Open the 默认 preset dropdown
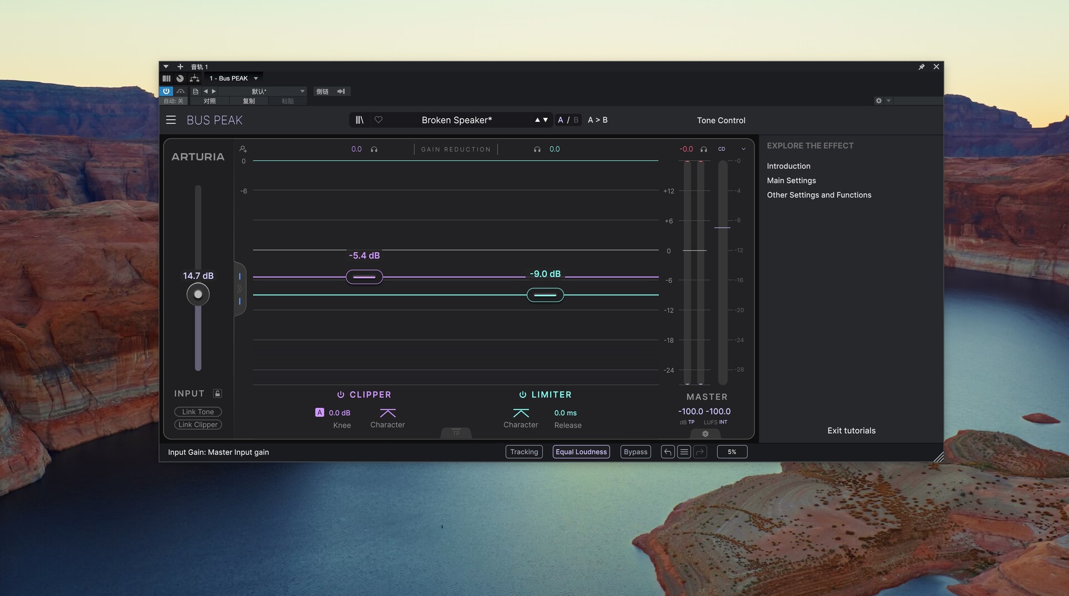 (x=263, y=91)
